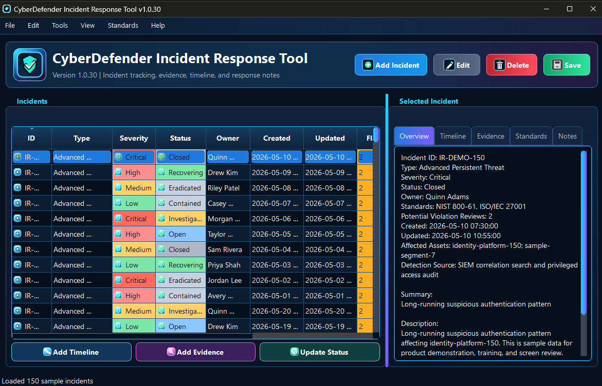The height and width of the screenshot is (386, 602).
Task: Click the Open status icon in Drew Kim's Low row
Action: [x=161, y=326]
